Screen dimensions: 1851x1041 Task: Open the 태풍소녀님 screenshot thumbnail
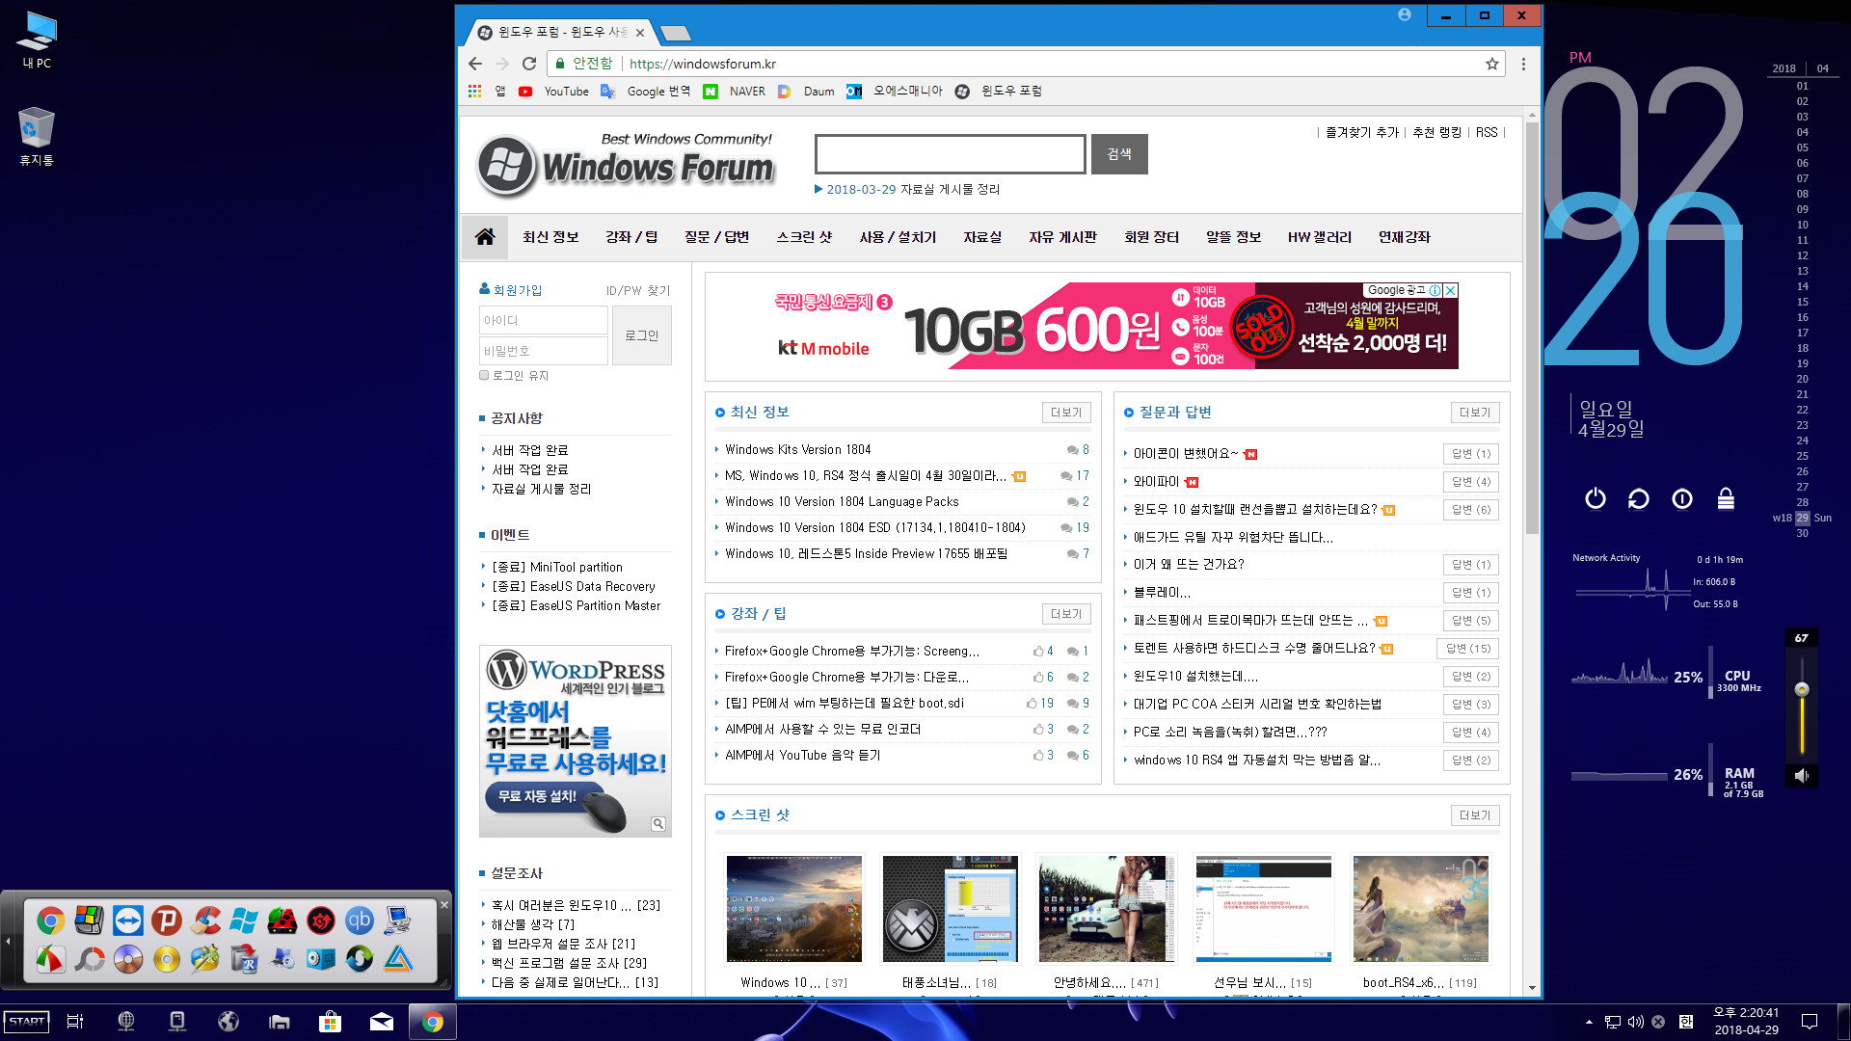950,909
